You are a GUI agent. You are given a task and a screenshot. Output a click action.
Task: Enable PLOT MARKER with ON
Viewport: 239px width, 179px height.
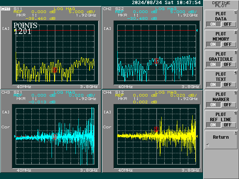coord(214,105)
